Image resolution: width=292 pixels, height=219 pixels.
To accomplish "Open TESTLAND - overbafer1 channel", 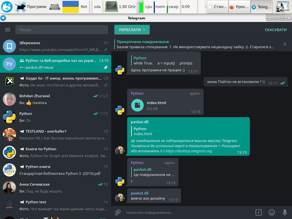I will [x=56, y=135].
